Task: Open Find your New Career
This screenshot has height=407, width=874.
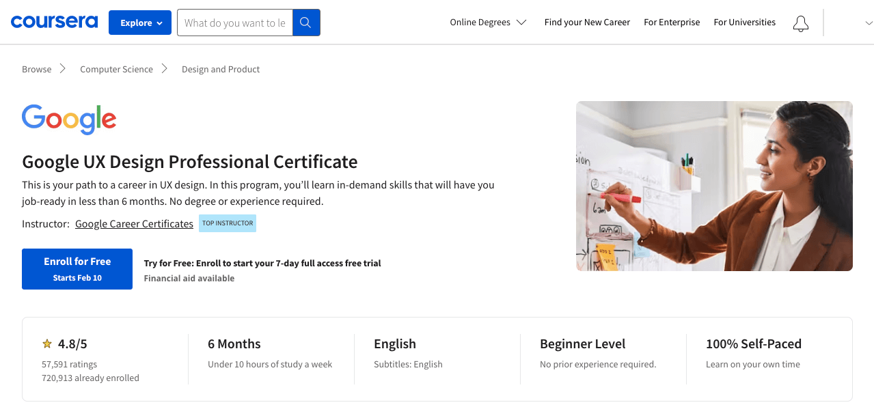Action: coord(587,23)
